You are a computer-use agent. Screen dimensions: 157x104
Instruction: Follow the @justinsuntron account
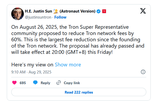point(60,17)
